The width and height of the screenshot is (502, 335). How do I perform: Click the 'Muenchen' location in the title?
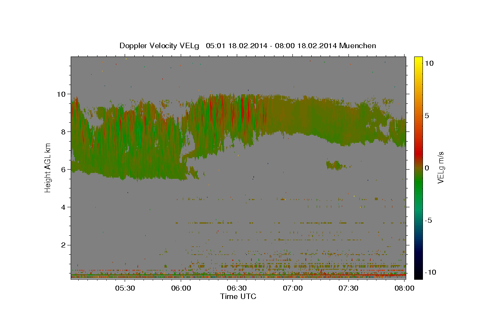358,46
